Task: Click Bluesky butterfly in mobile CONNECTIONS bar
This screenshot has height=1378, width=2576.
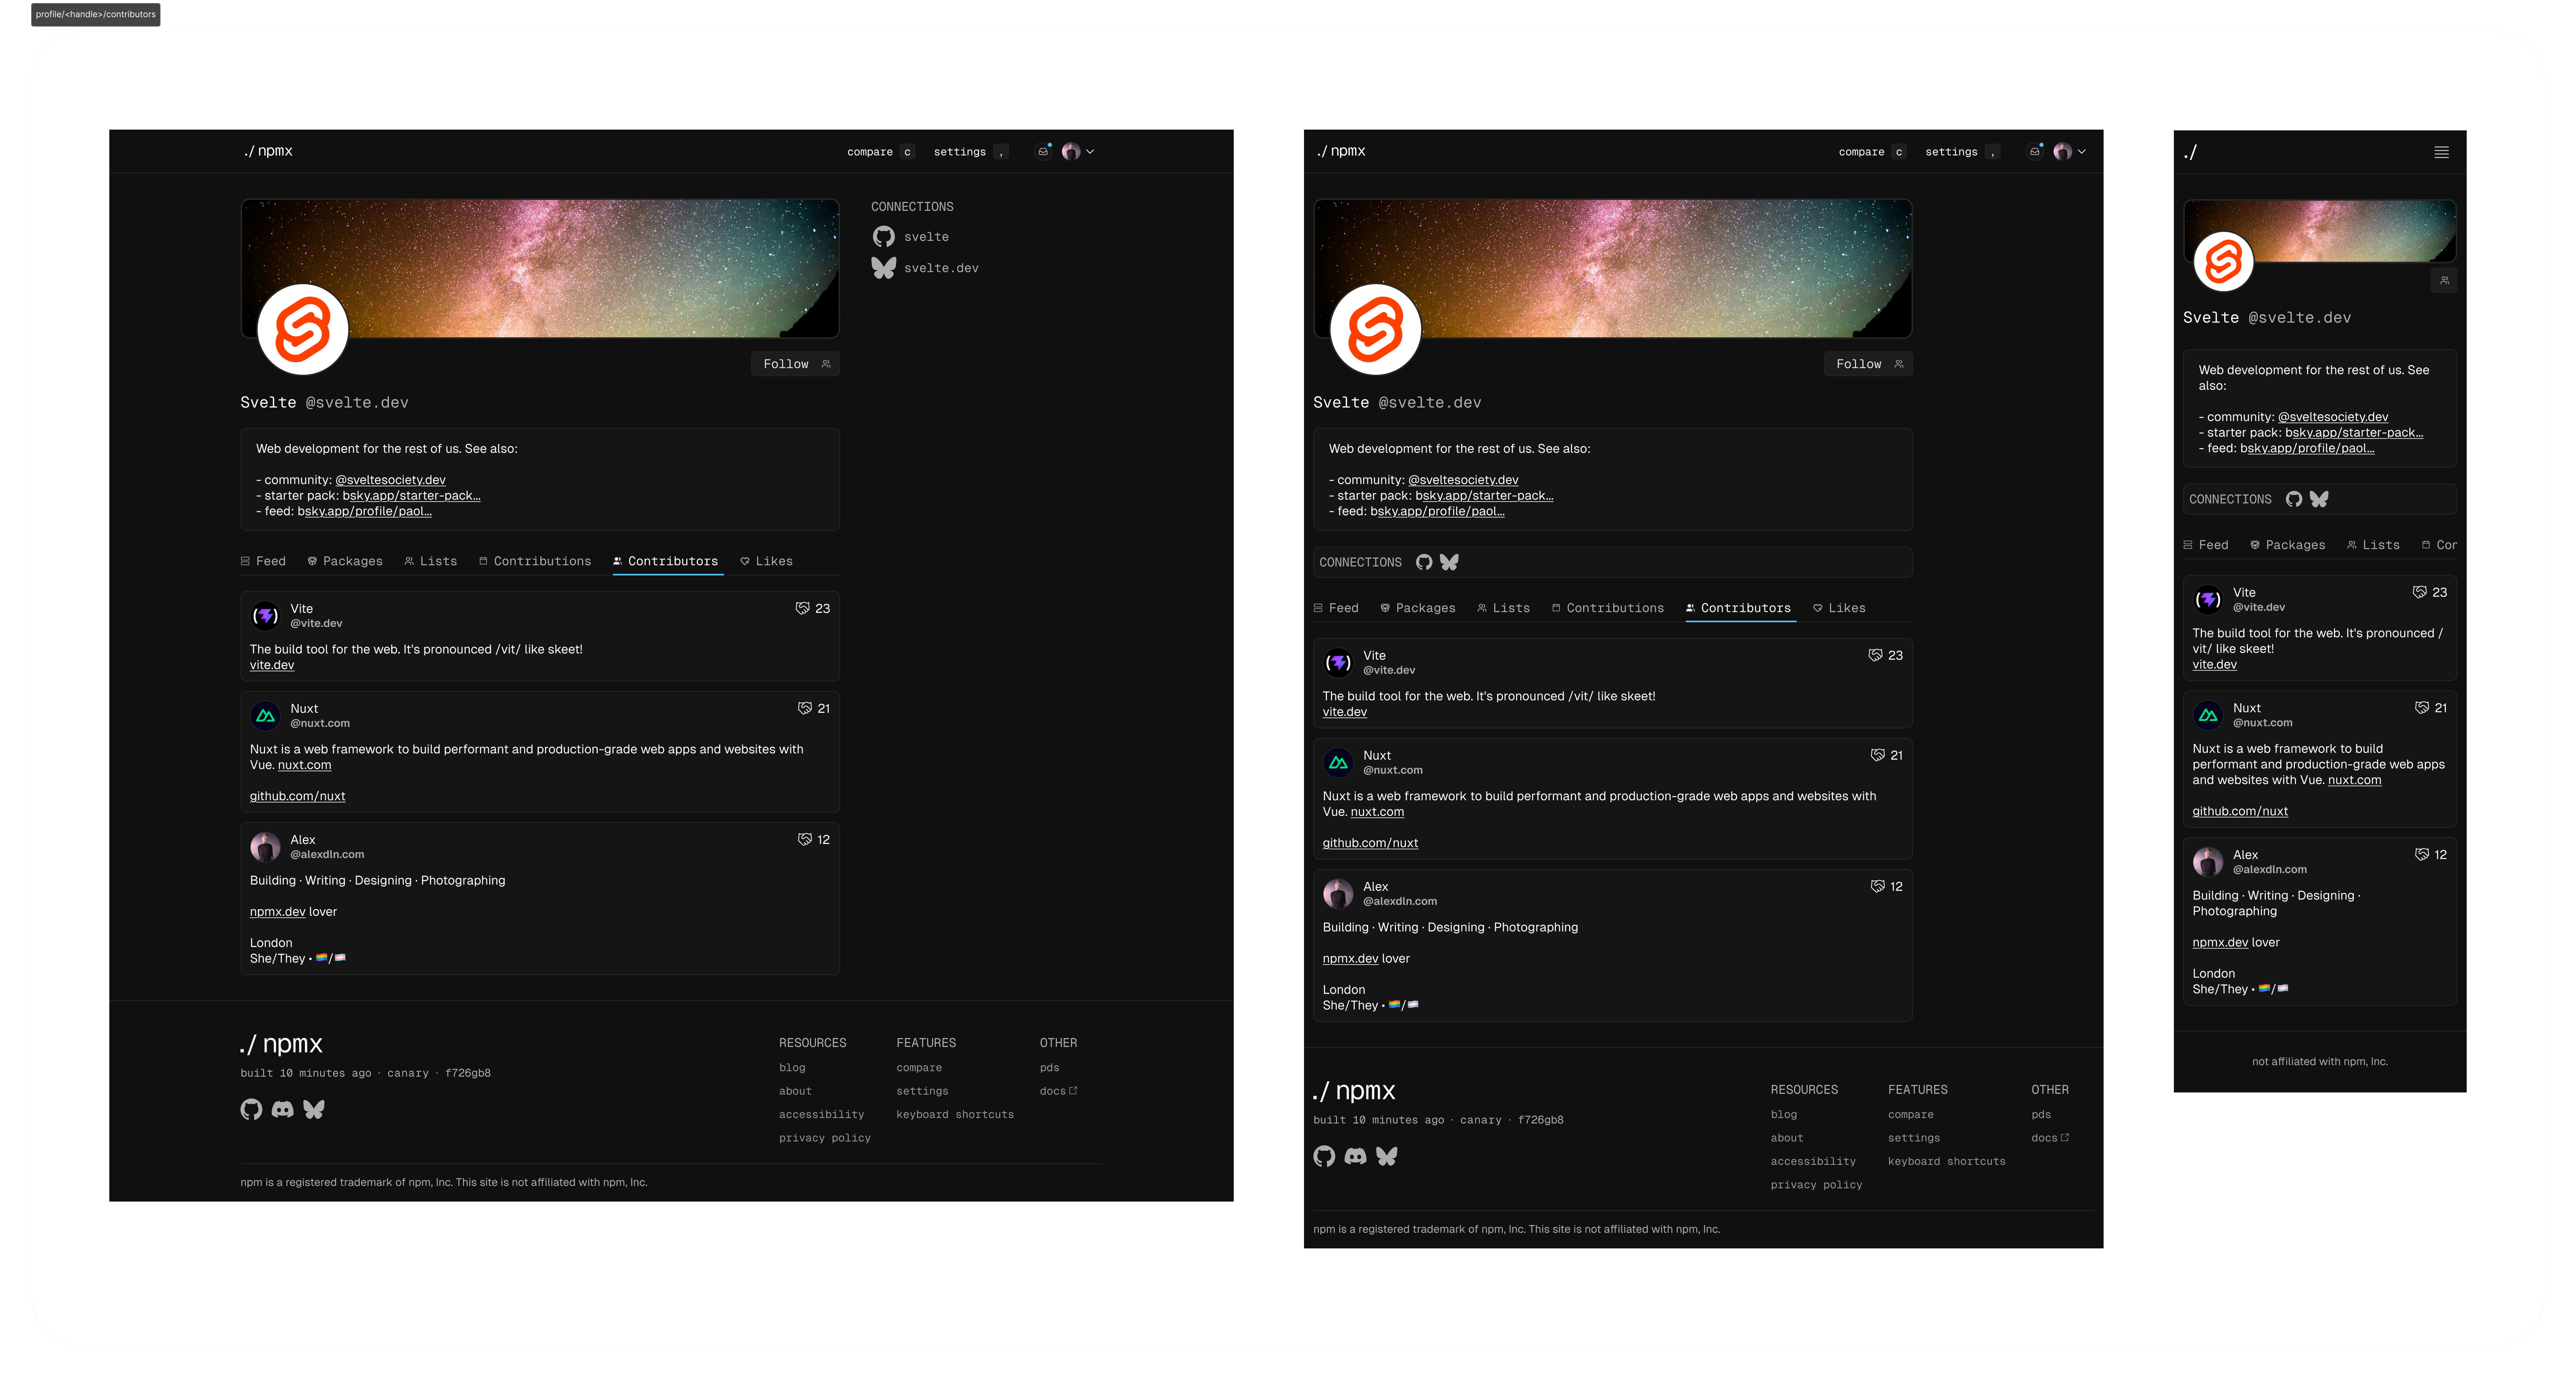Action: click(x=2319, y=499)
